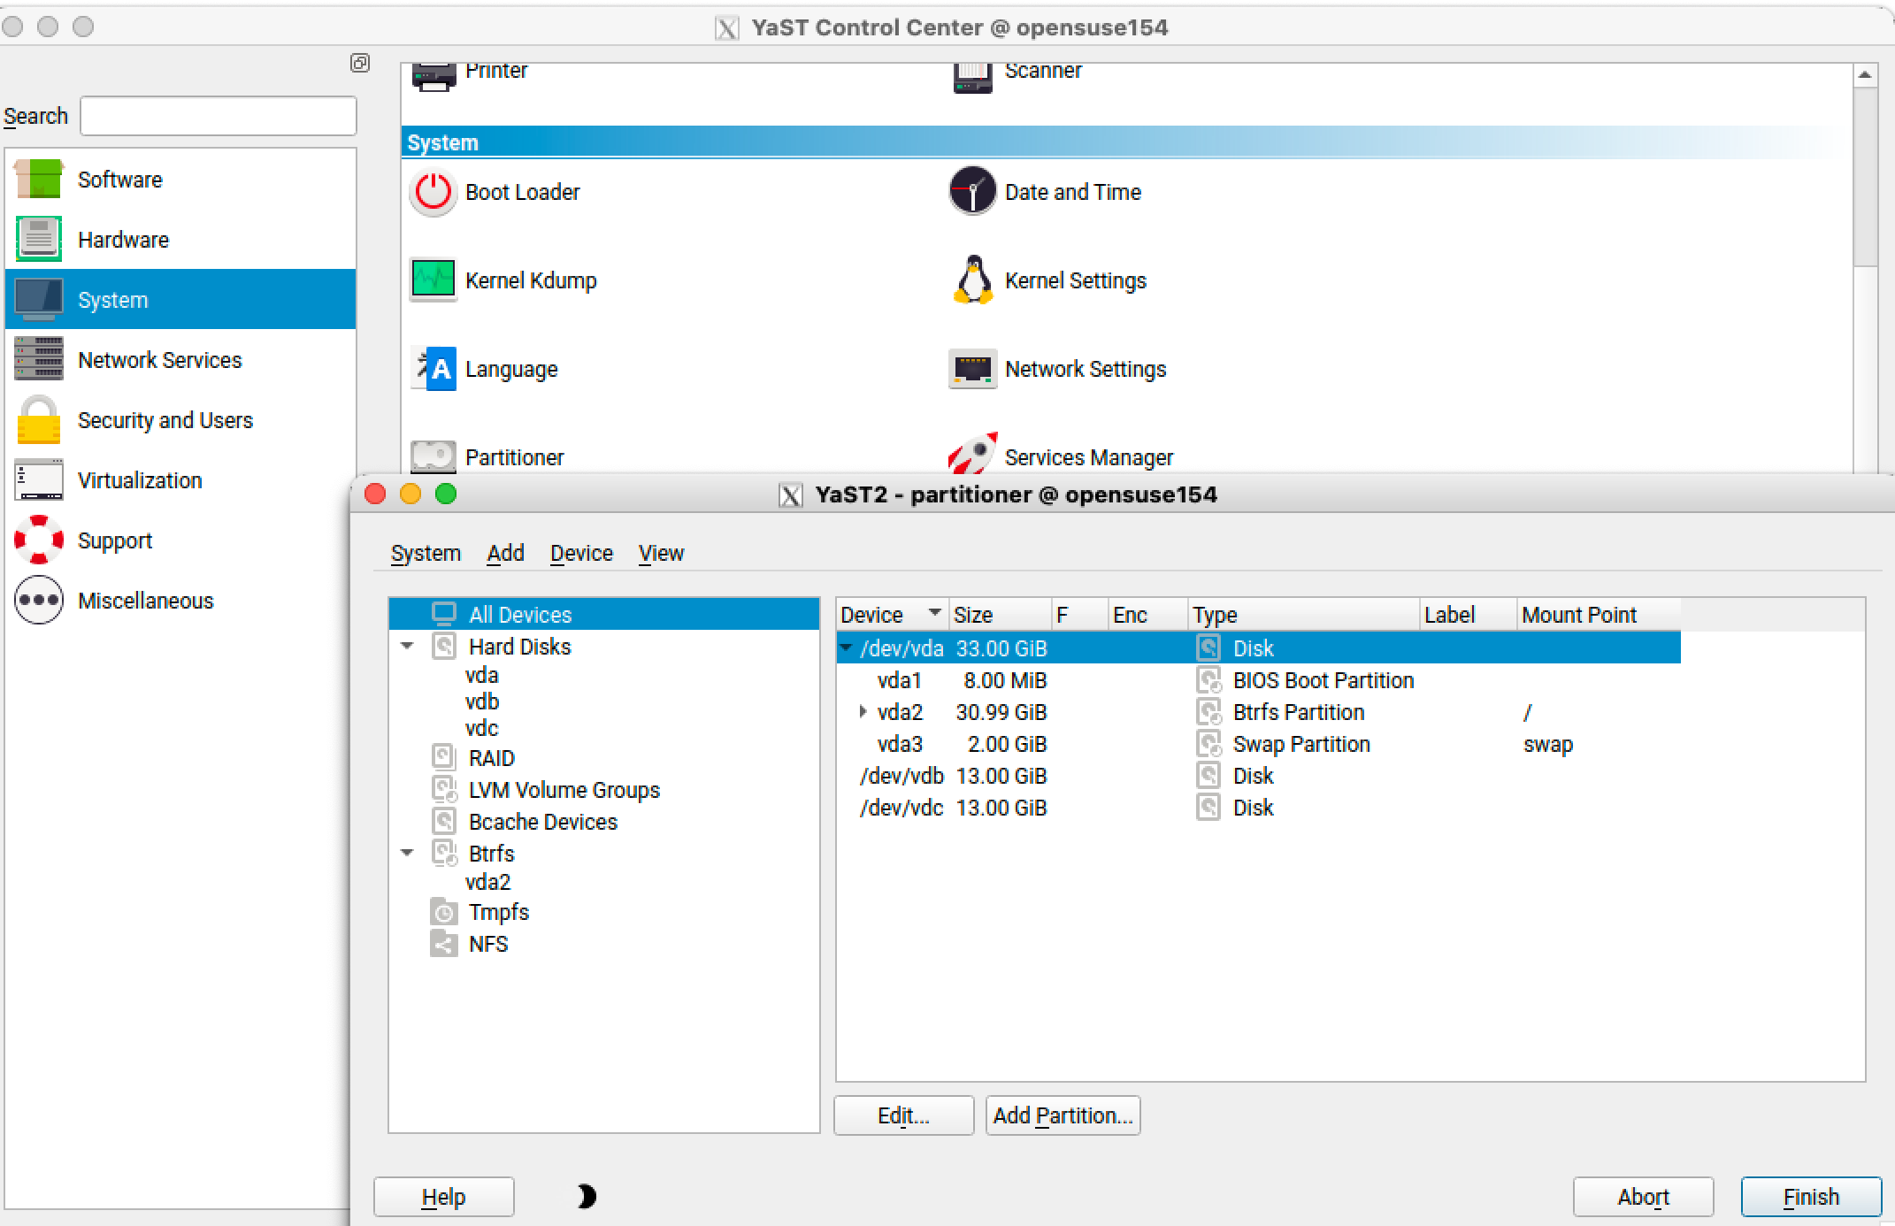This screenshot has width=1895, height=1226.
Task: Collapse the /dev/vda row in table
Action: (847, 648)
